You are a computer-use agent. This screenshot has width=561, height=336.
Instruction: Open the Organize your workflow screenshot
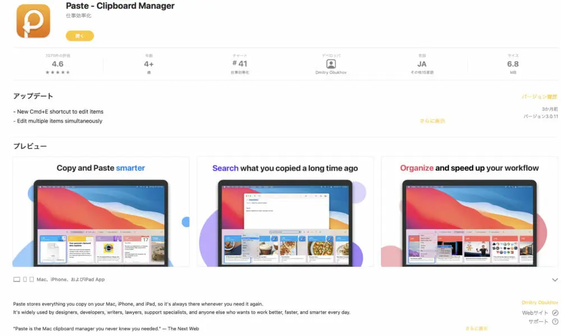(x=470, y=212)
